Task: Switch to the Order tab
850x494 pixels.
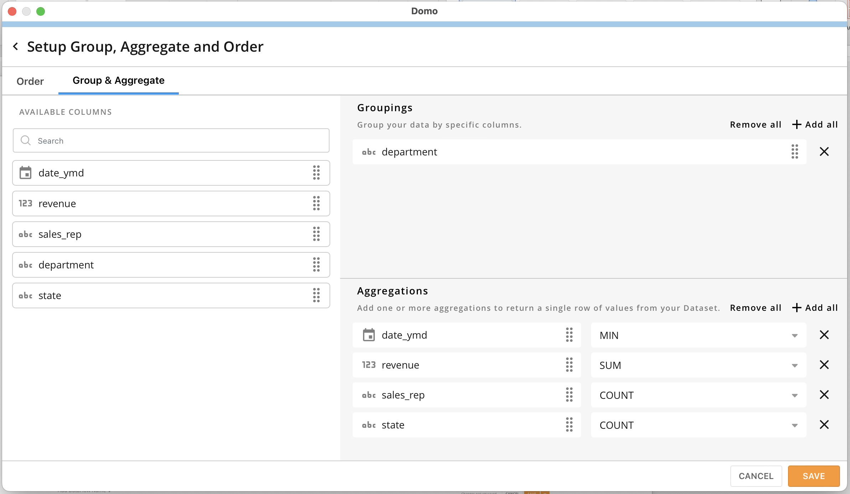Action: 30,81
